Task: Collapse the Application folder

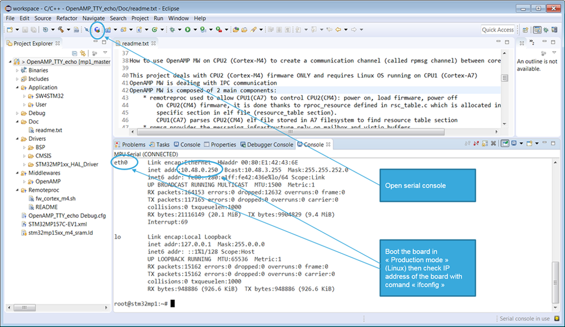Action: coord(17,88)
